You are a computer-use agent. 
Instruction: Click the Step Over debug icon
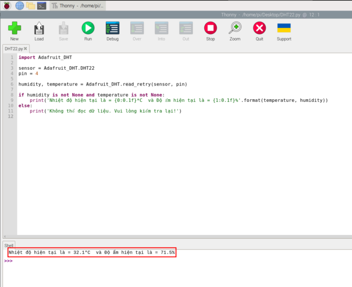[137, 28]
